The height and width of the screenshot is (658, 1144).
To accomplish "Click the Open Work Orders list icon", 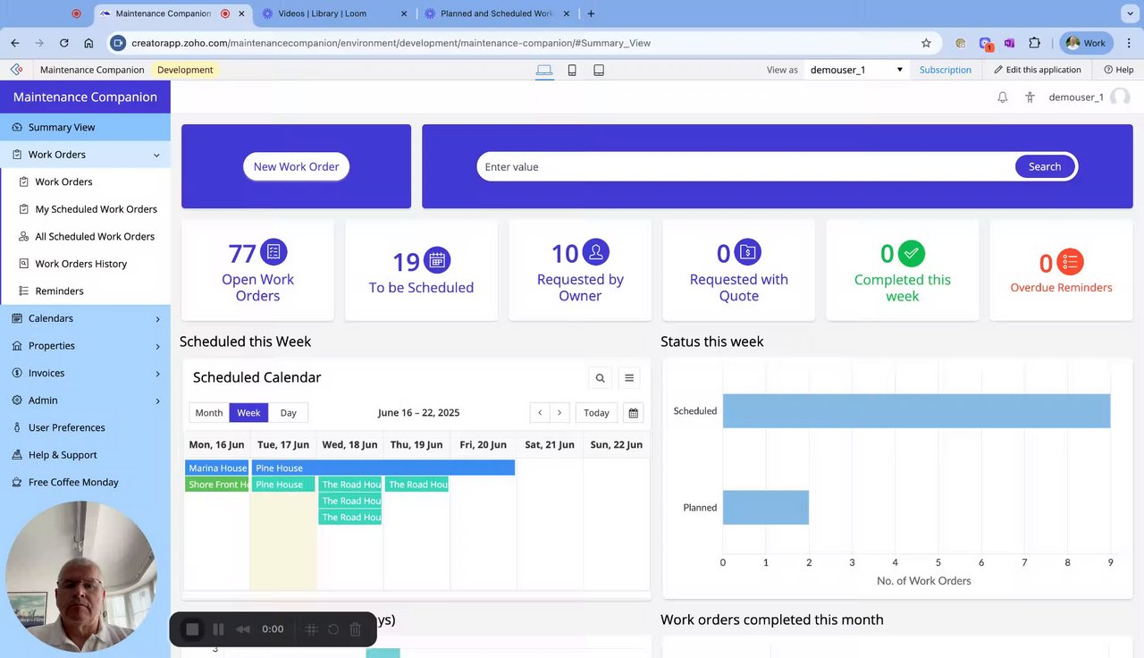I will click(x=274, y=253).
